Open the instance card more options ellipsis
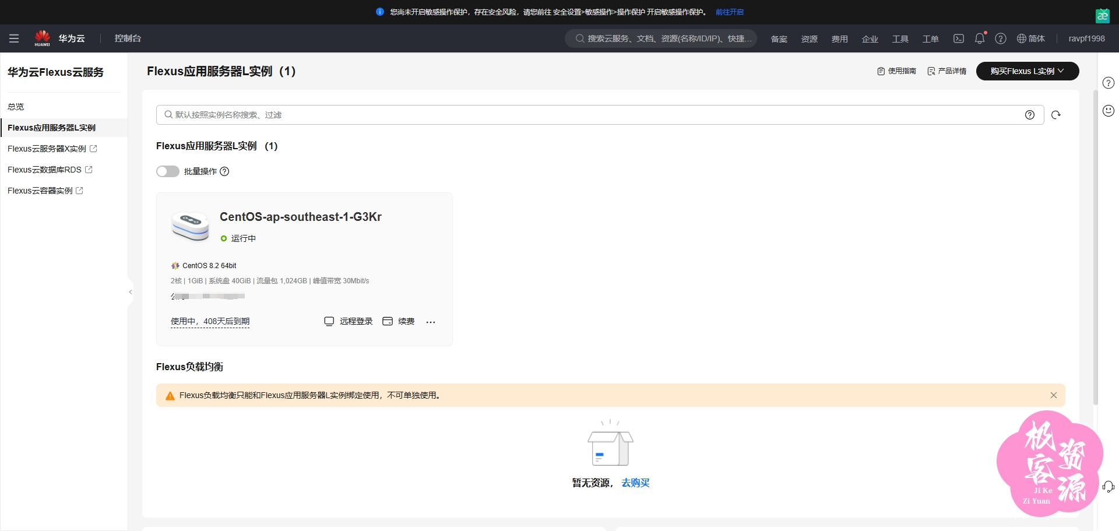 [x=431, y=322]
